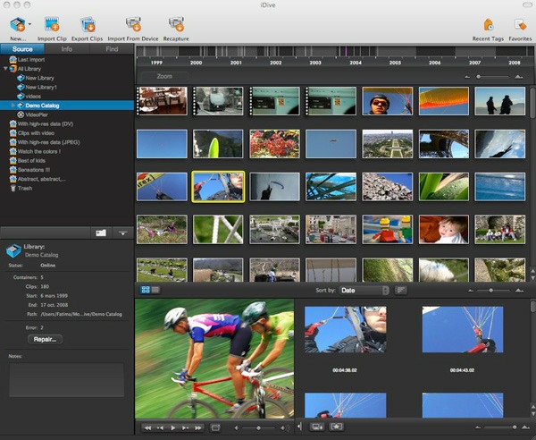Click the Recapture toolbar icon

(x=176, y=25)
